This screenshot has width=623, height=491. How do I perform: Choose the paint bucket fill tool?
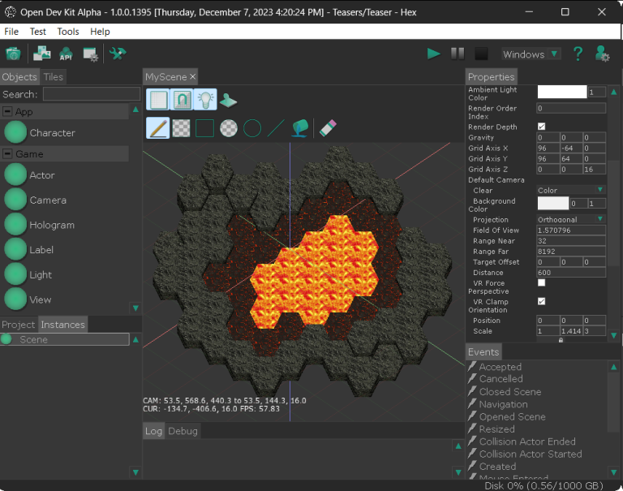pyautogui.click(x=300, y=127)
